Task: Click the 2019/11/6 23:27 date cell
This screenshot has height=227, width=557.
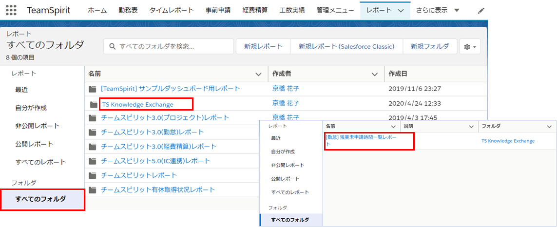Action: click(x=415, y=89)
